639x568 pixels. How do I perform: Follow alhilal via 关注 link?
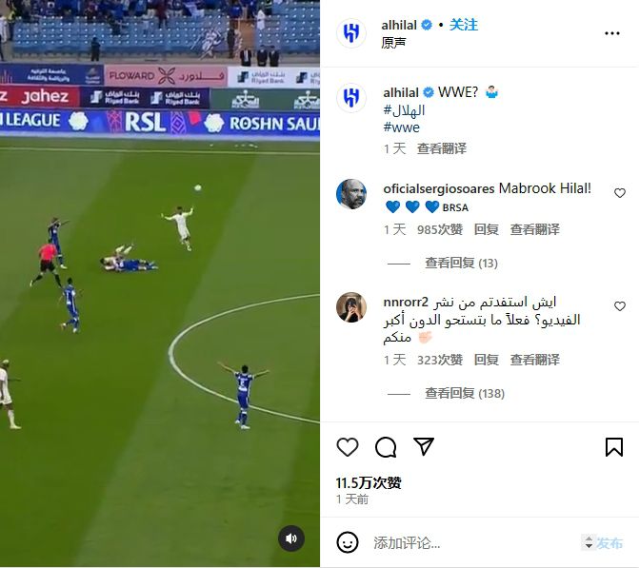click(464, 25)
